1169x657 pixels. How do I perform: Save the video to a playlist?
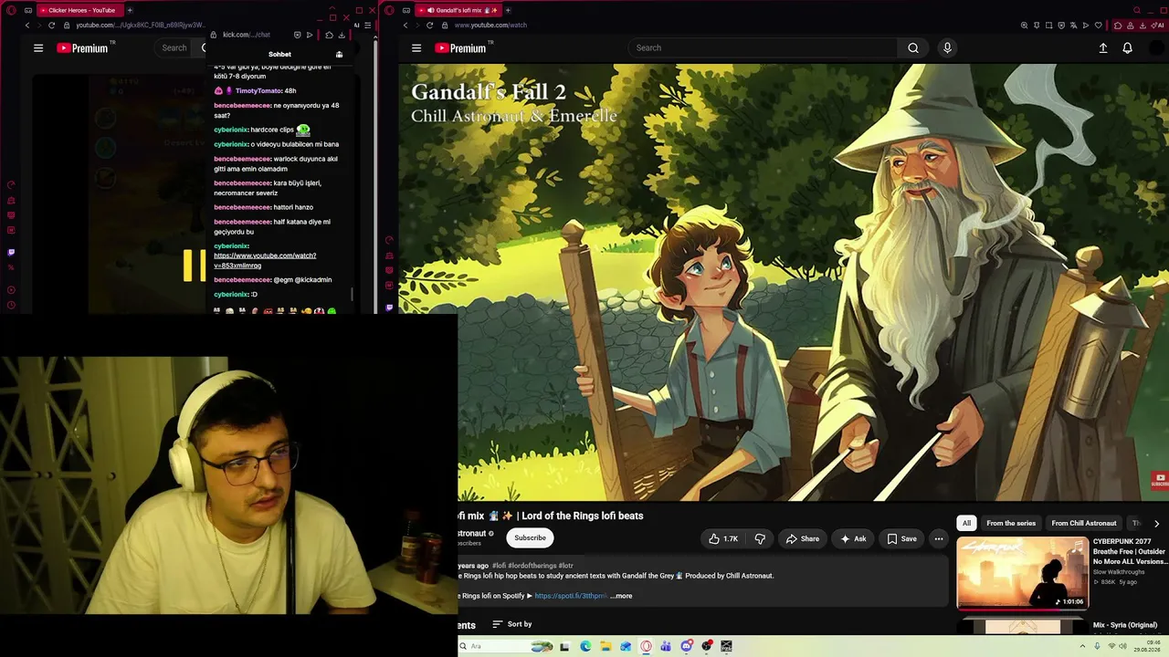(x=901, y=538)
